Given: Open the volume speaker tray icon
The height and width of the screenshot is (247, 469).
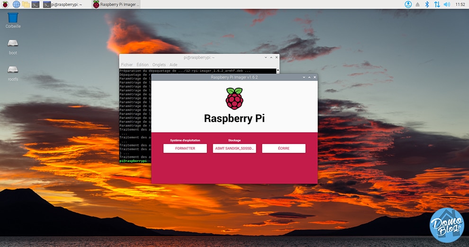Looking at the screenshot, I should coord(447,4).
